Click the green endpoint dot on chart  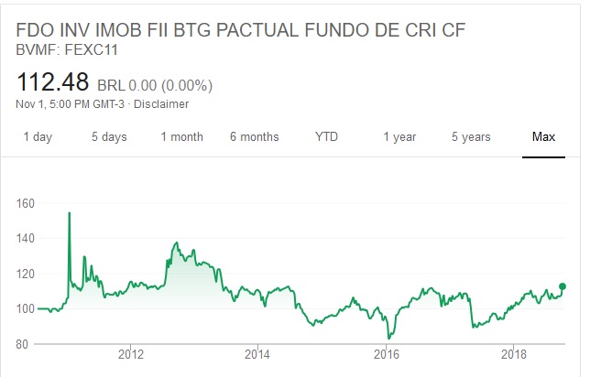(x=562, y=286)
